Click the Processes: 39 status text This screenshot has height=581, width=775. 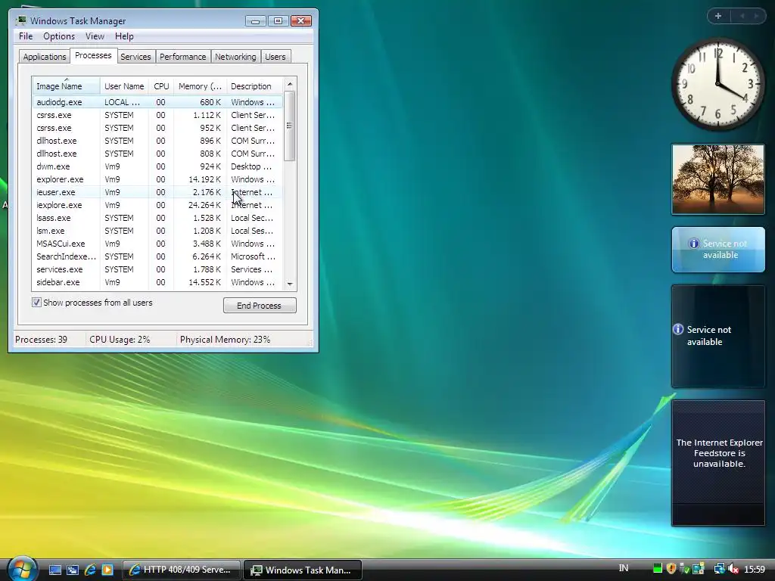41,340
